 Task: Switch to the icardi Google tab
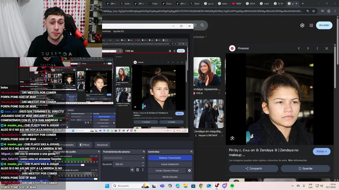pos(264,4)
